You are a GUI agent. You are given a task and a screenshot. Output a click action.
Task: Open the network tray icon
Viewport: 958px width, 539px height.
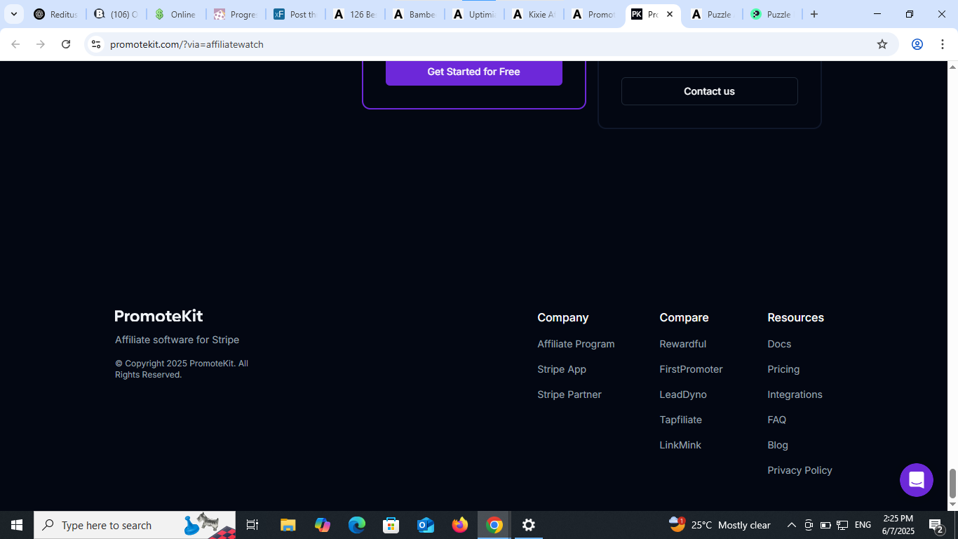pyautogui.click(x=842, y=525)
